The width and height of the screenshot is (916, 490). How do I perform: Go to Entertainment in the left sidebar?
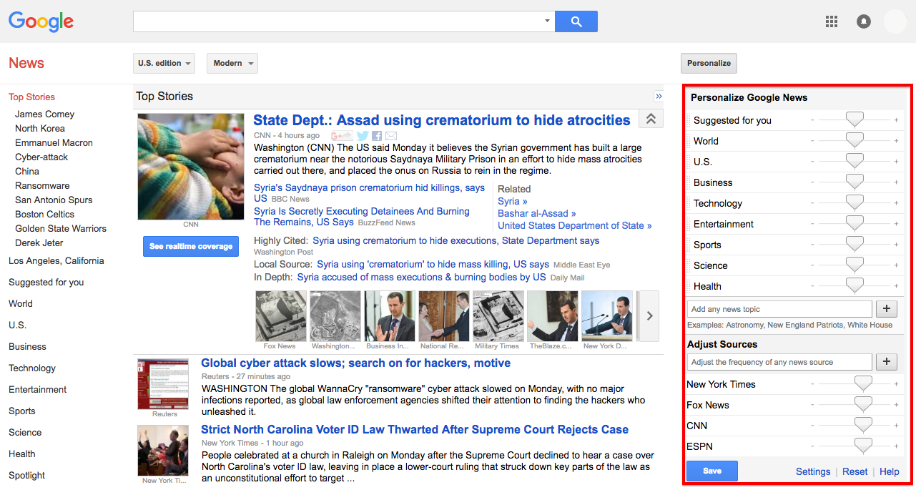tap(38, 389)
